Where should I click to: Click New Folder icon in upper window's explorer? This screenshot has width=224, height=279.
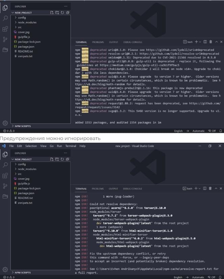click(57, 12)
